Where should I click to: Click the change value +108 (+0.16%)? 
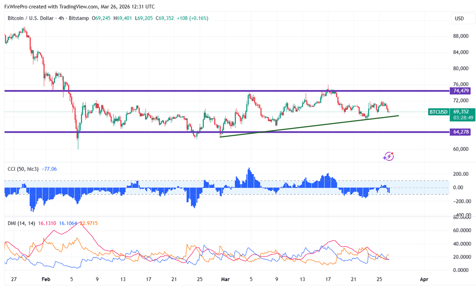192,18
